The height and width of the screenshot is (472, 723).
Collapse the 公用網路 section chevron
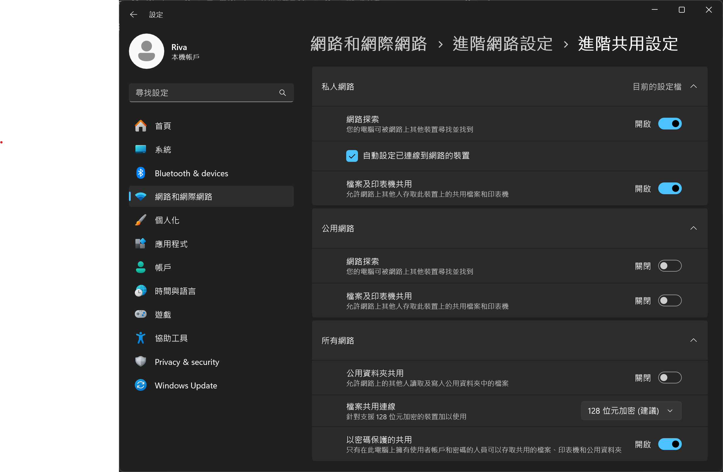(x=693, y=228)
